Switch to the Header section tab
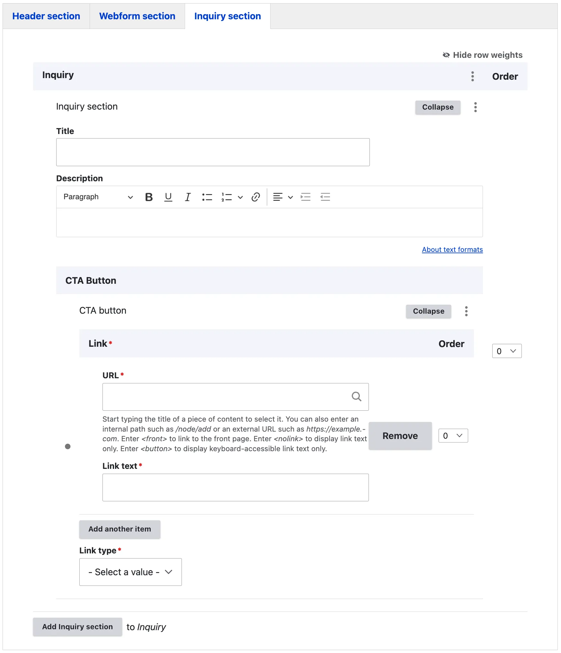Image resolution: width=561 pixels, height=653 pixels. pos(46,16)
